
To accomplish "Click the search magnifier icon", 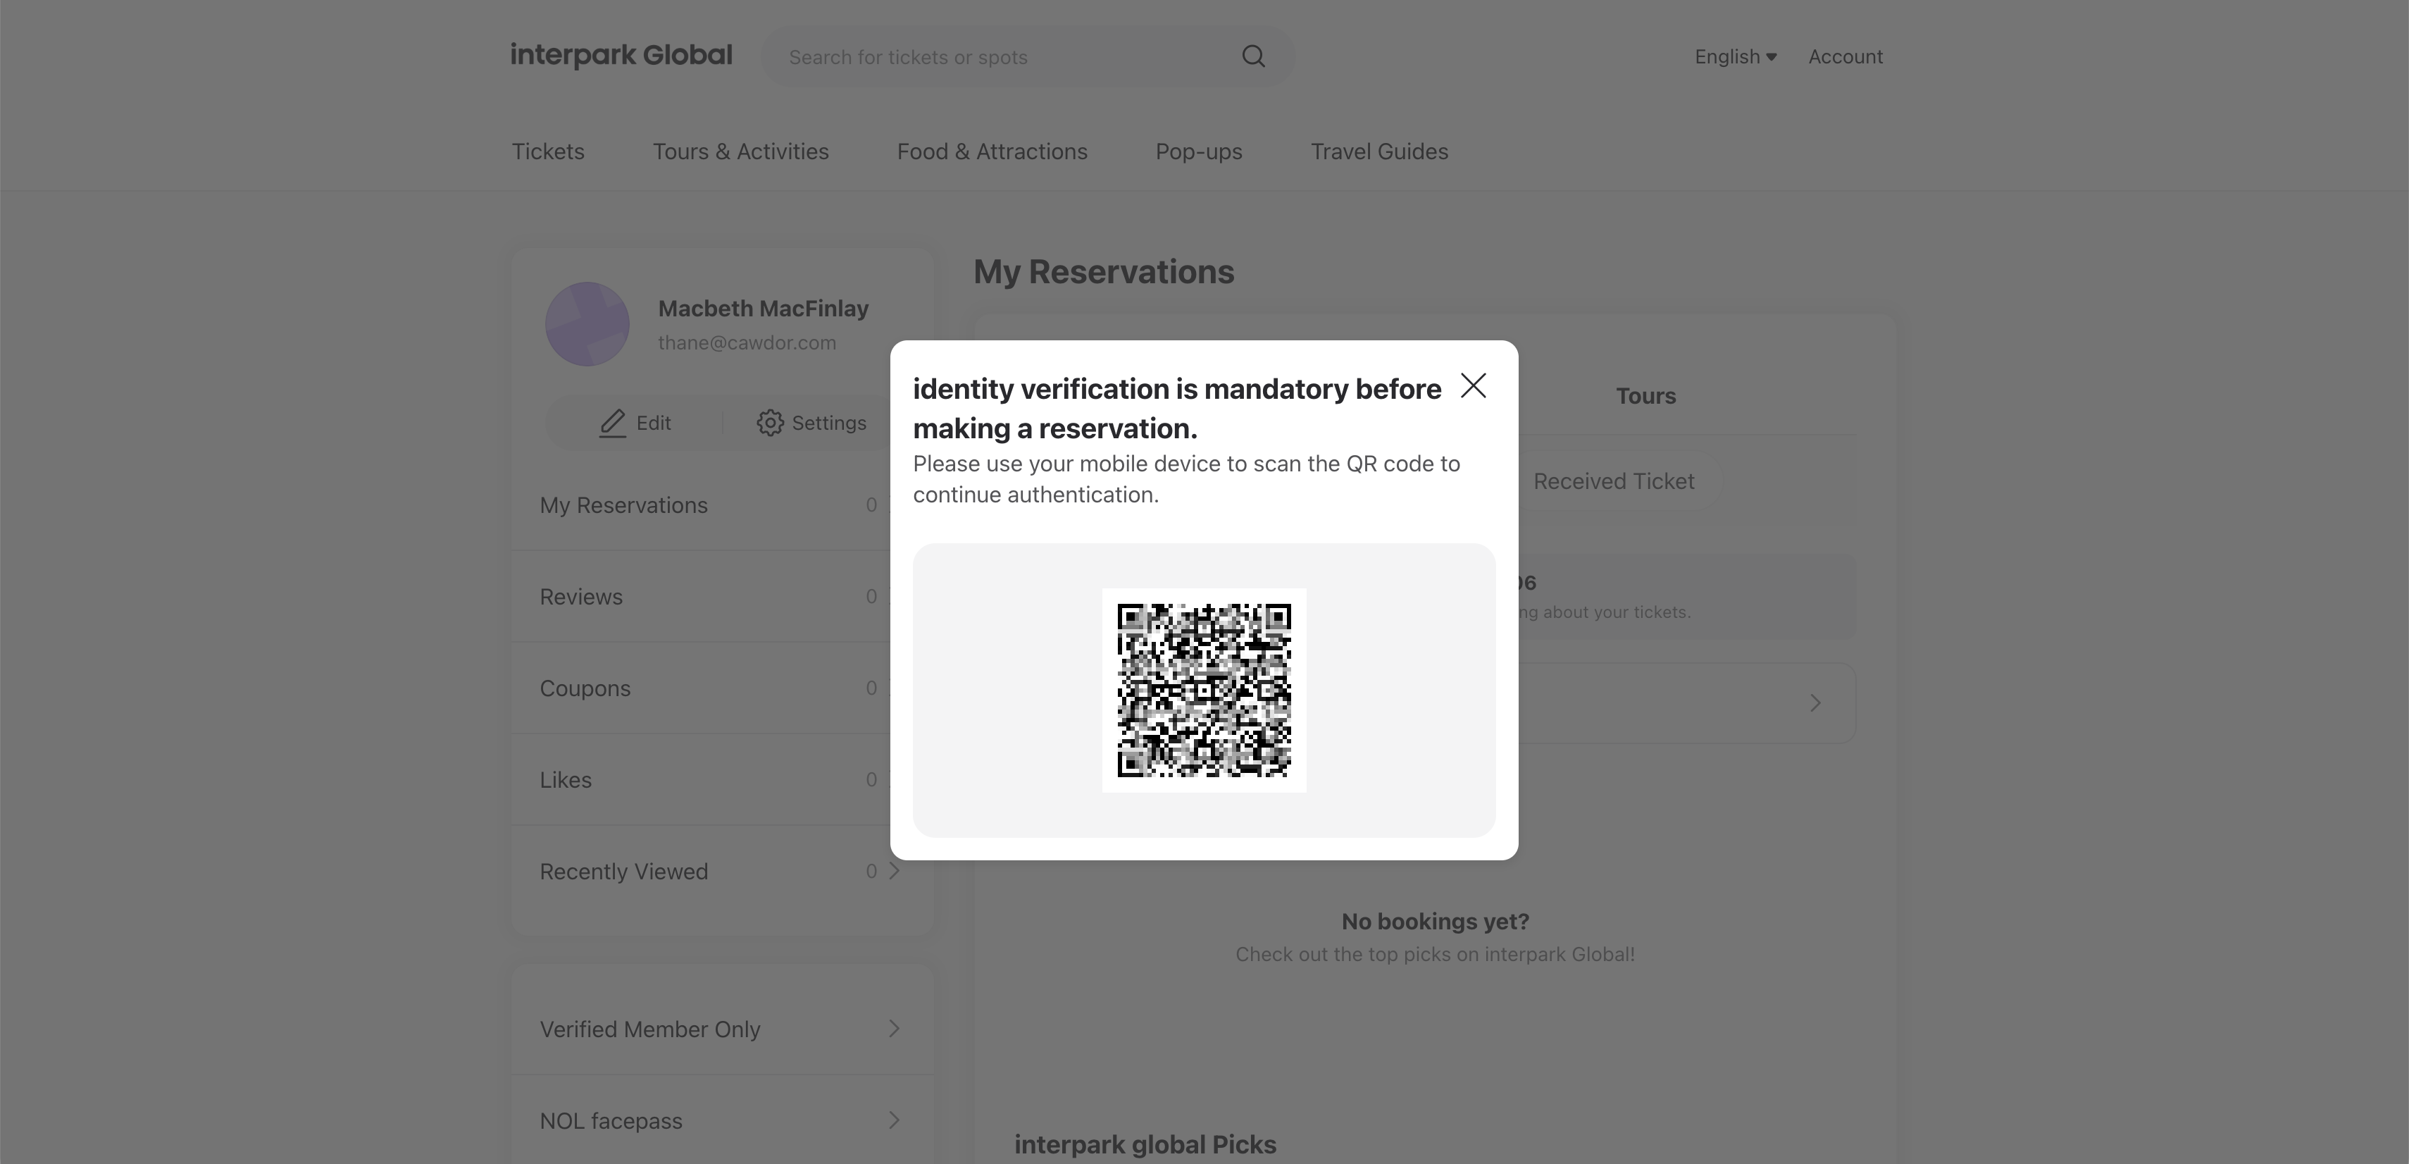I will tap(1253, 57).
